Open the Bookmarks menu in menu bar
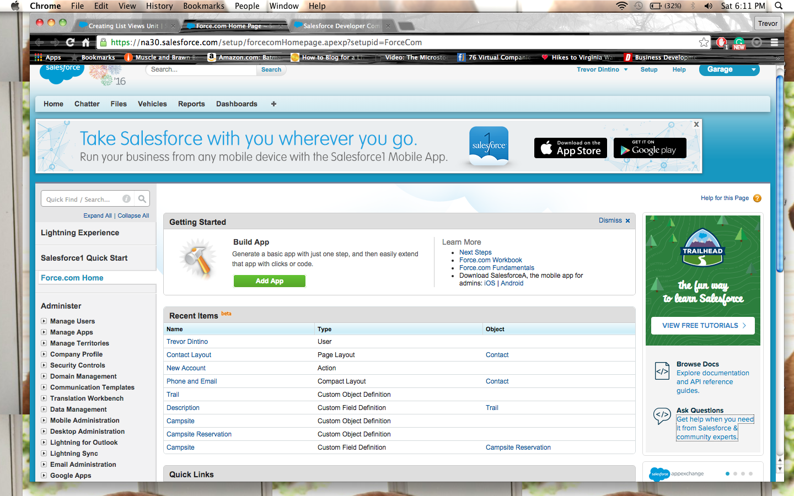Viewport: 794px width, 496px height. click(203, 6)
